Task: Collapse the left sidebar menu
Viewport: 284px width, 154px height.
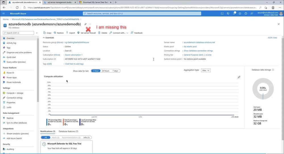Action: coord(37,33)
